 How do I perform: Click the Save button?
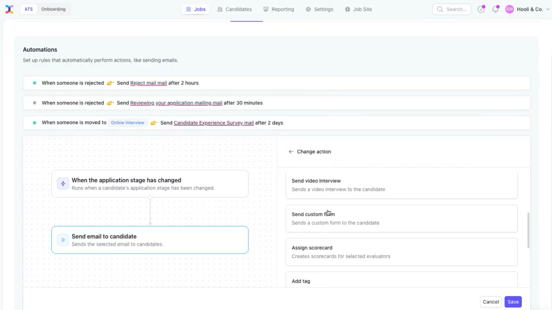coord(513,302)
